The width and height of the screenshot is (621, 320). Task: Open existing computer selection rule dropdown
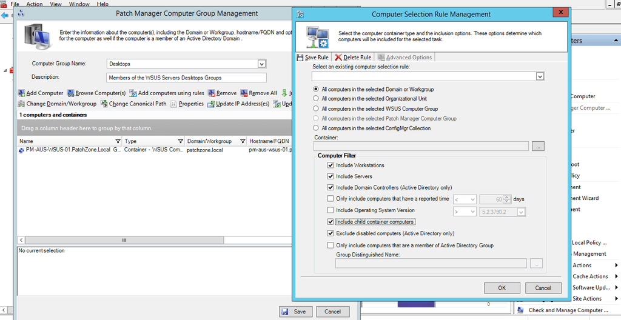(x=540, y=76)
